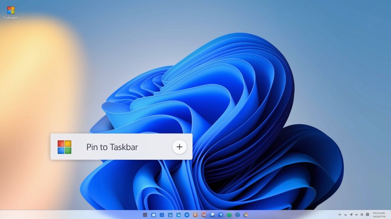Launch the red circular taskbar app
391x219 pixels.
point(204,215)
